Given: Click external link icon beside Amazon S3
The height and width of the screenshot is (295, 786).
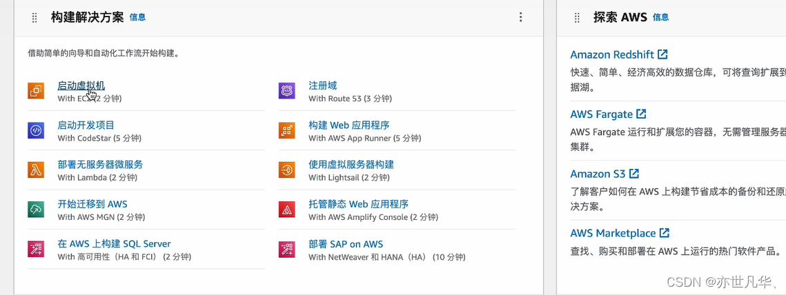Looking at the screenshot, I should (634, 173).
